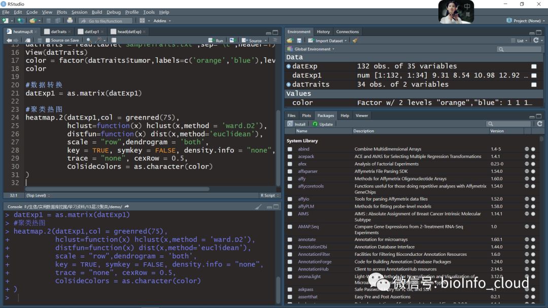Click the AnnotationHub package link
This screenshot has height=308, width=548.
[x=313, y=269]
